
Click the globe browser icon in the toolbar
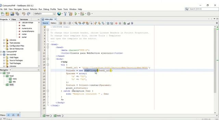click(59, 14)
